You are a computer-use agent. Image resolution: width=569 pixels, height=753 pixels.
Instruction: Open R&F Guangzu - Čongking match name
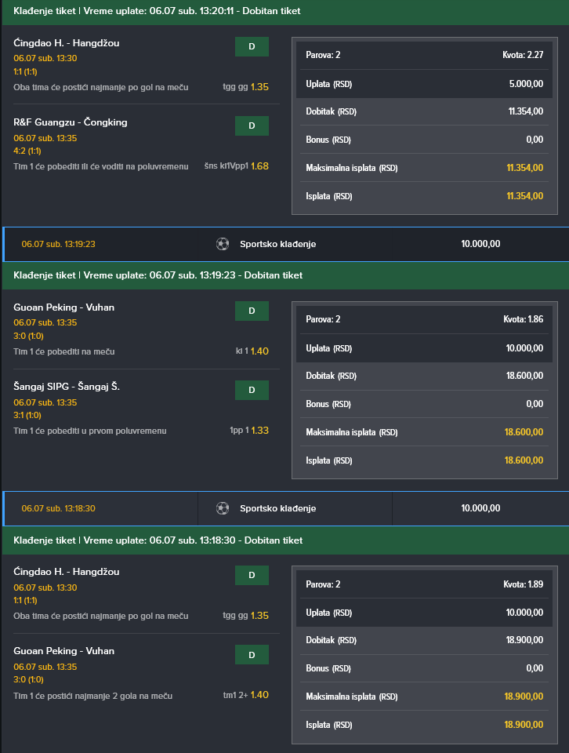click(x=71, y=122)
